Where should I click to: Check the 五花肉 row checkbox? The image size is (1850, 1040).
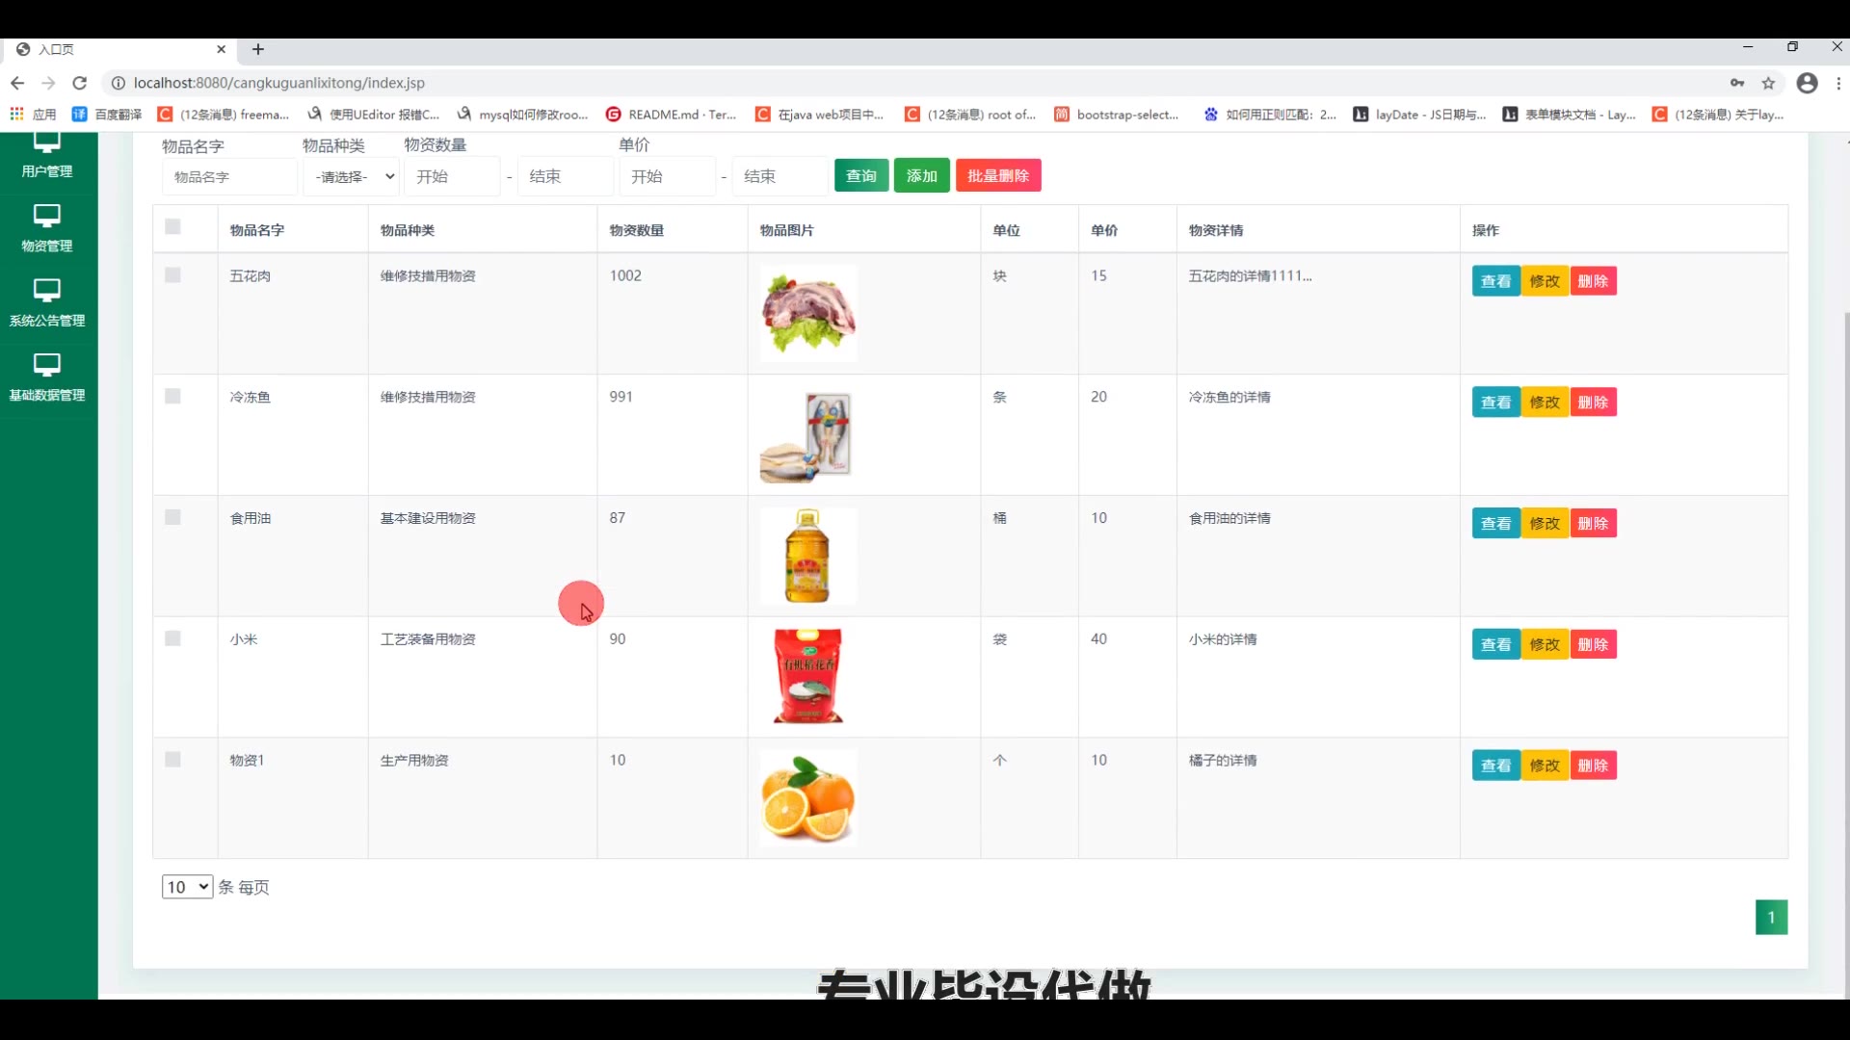point(172,275)
